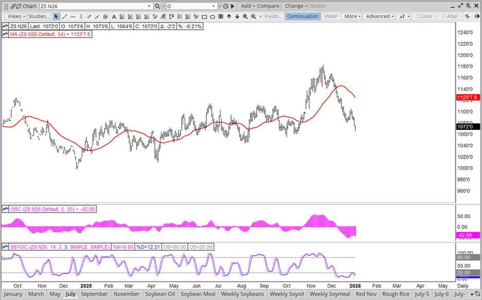This screenshot has width=482, height=300.
Task: Click the OS=20.00 oversold label
Action: pos(201,247)
